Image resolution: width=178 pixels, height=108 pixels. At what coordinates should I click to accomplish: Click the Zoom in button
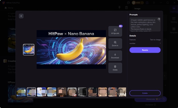point(115,44)
